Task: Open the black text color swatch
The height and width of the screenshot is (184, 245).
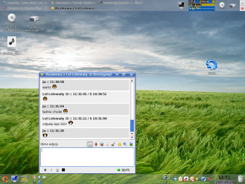Action: pos(63,170)
